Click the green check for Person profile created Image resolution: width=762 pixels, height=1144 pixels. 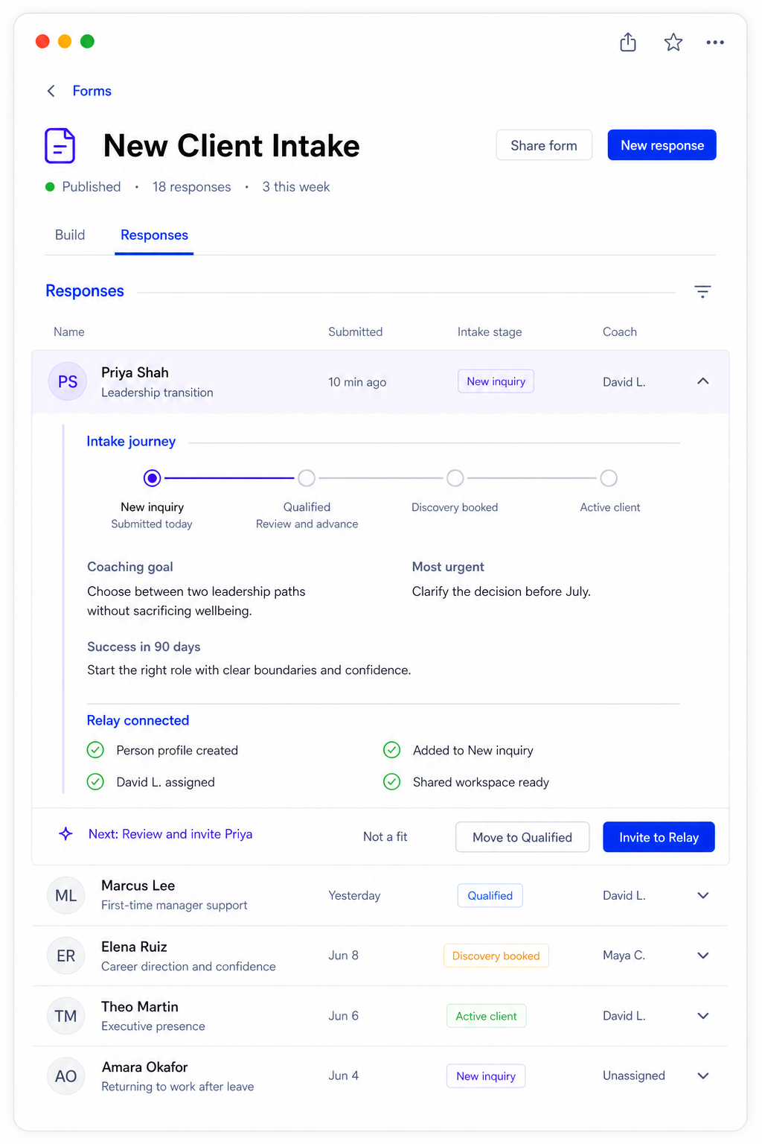[x=95, y=750]
